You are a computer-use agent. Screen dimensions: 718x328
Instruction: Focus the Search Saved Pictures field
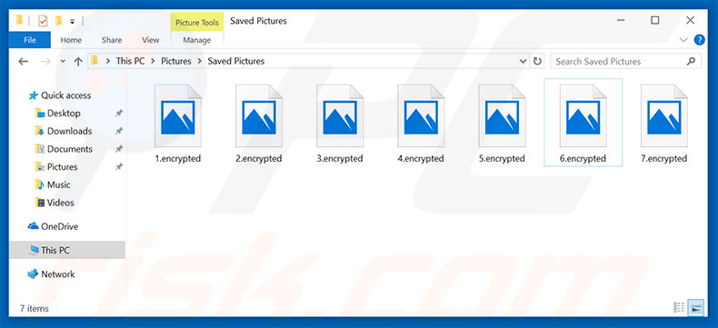(625, 61)
